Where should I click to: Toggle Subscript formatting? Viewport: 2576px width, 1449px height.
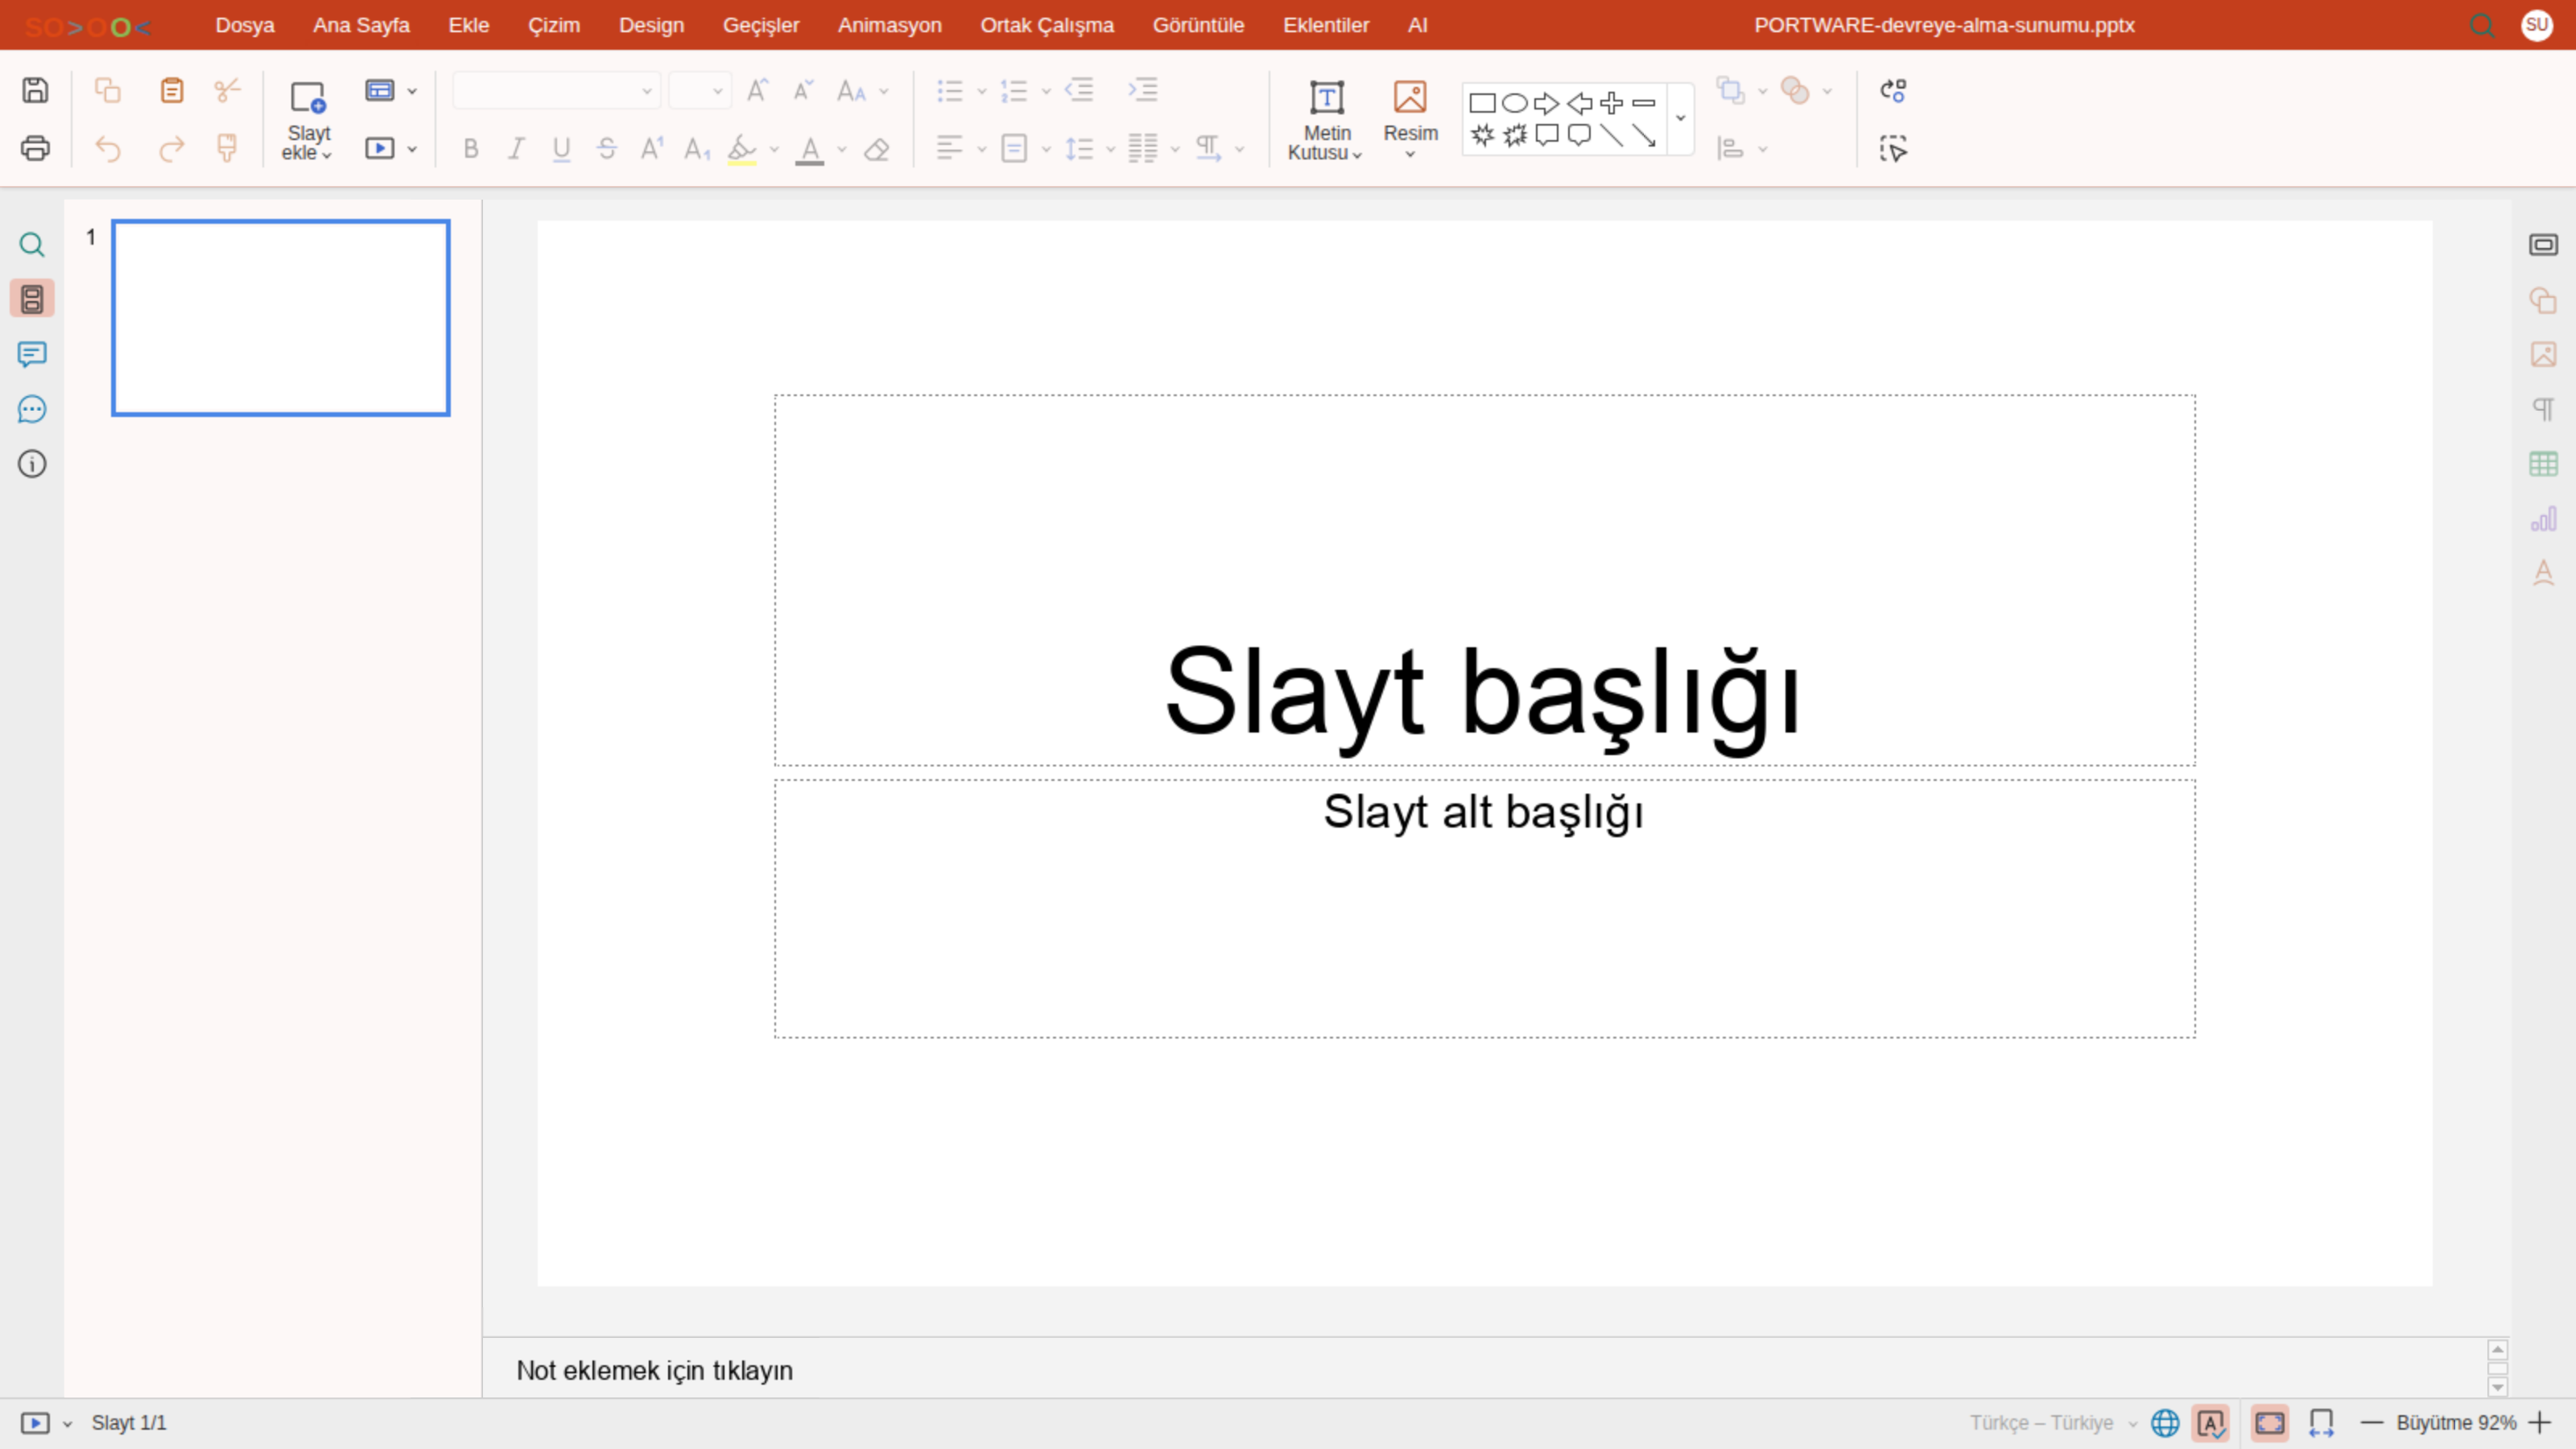tap(697, 149)
